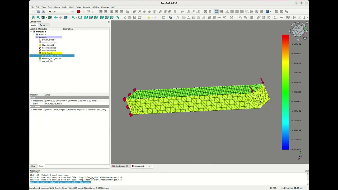This screenshot has width=338, height=190.
Task: Click the highlighted sync view toolbar icon
Action: 216,12
